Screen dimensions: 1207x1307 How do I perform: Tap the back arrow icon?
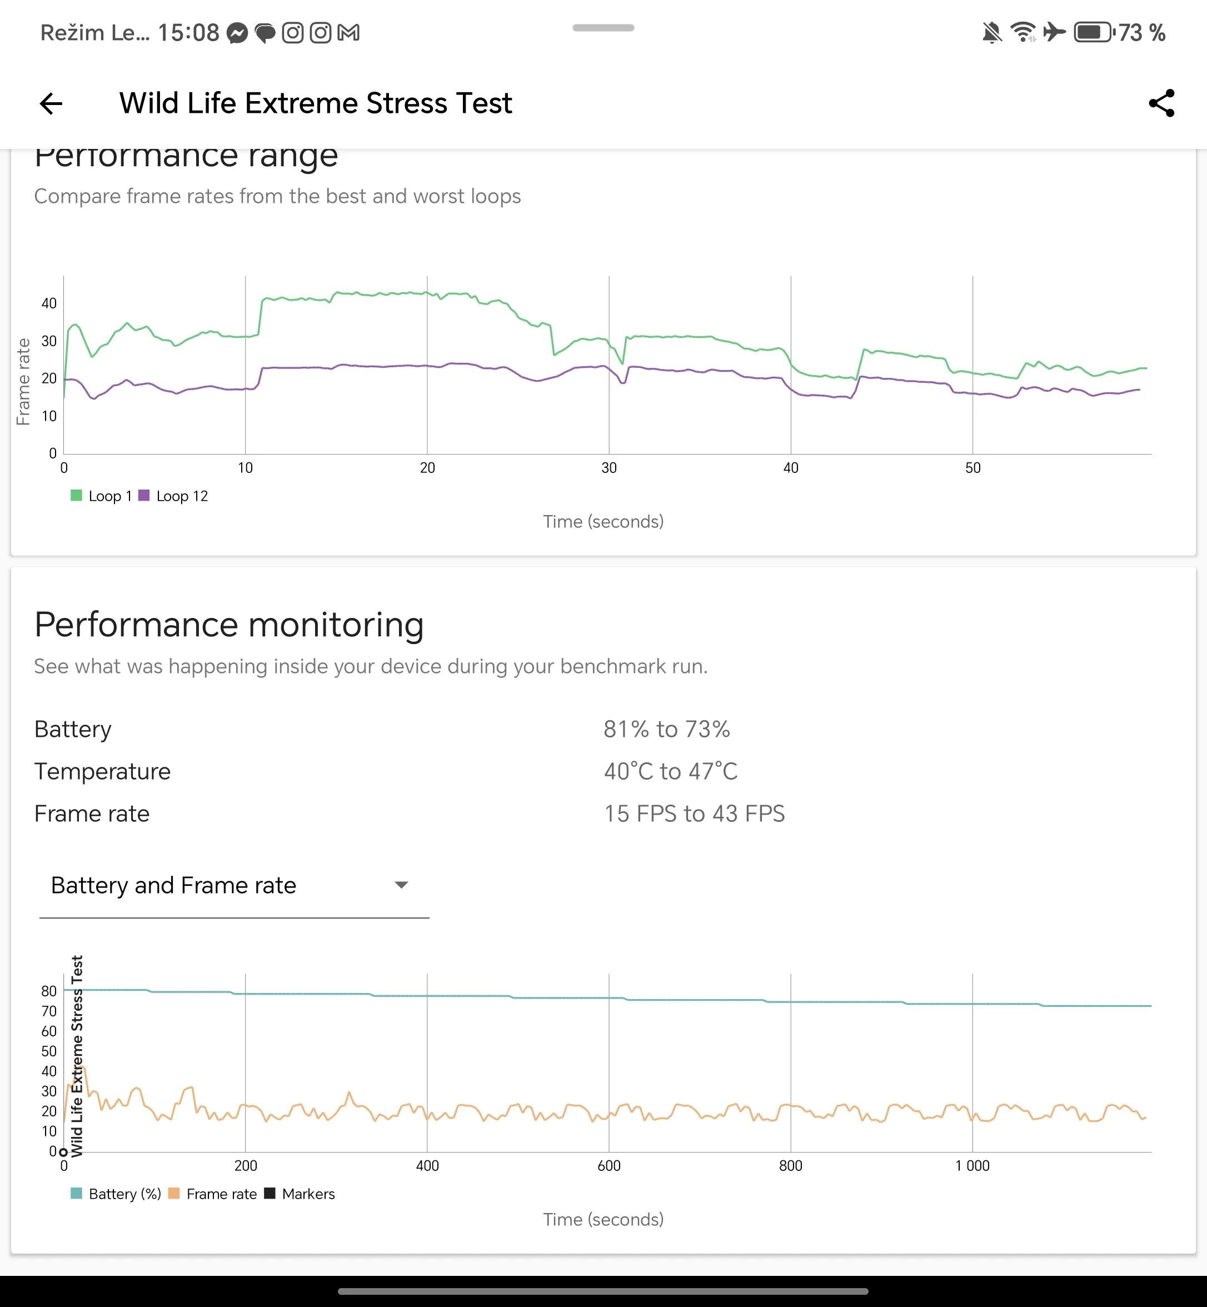coord(51,103)
